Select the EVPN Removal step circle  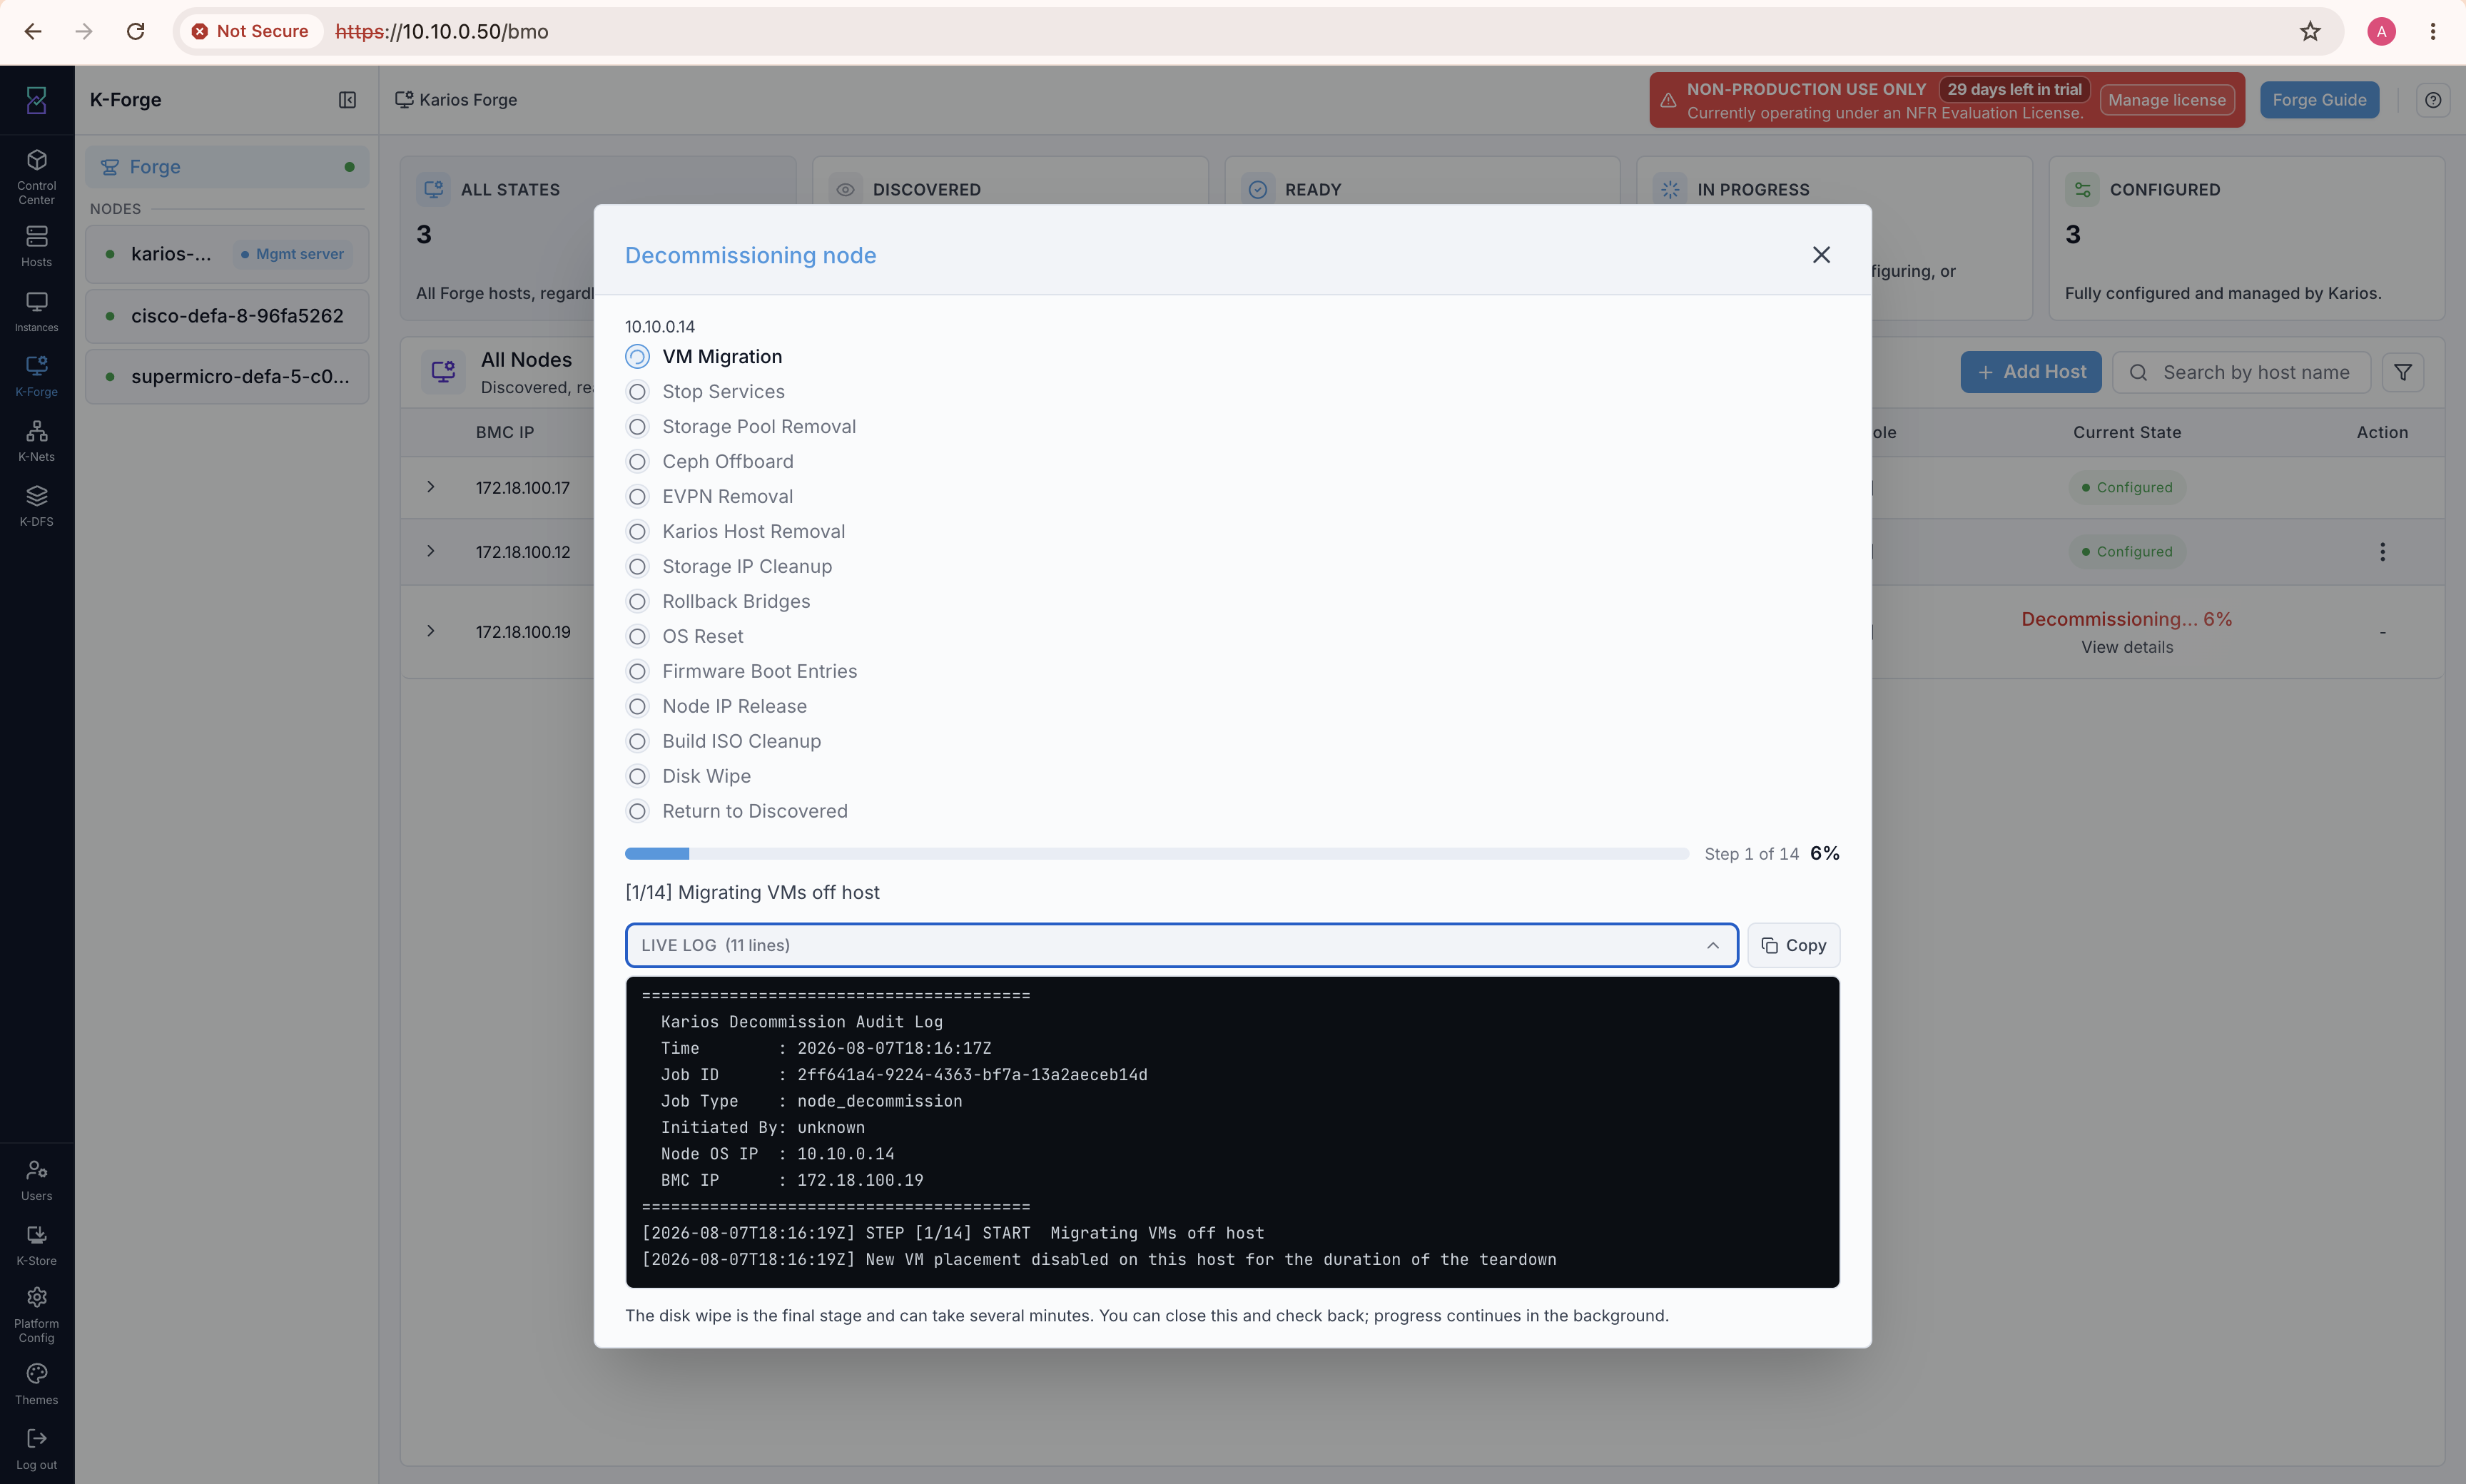point(637,497)
